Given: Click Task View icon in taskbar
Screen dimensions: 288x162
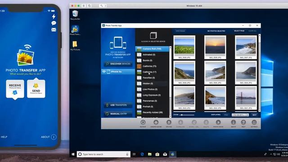Looking at the screenshot, I should tap(134, 154).
